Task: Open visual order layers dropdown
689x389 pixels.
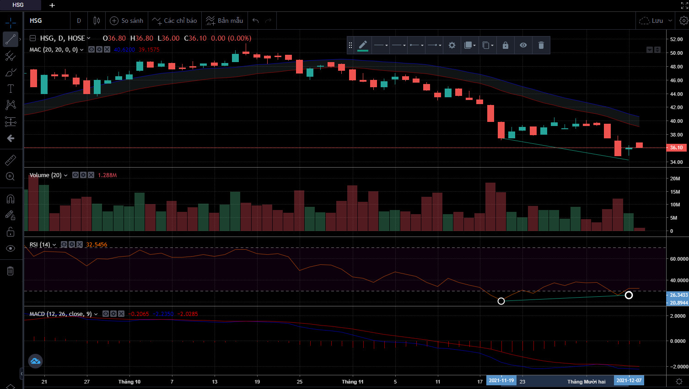Action: 470,45
